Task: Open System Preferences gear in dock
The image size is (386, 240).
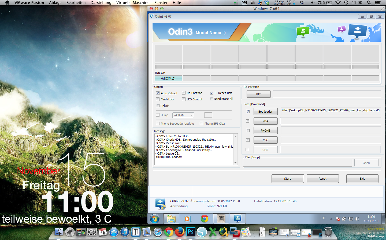Action: click(92, 232)
